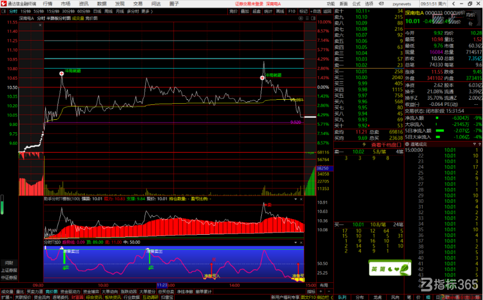Click the question mark icon in 逐笔成交 header
This screenshot has height=300, width=483.
pyautogui.click(x=480, y=144)
